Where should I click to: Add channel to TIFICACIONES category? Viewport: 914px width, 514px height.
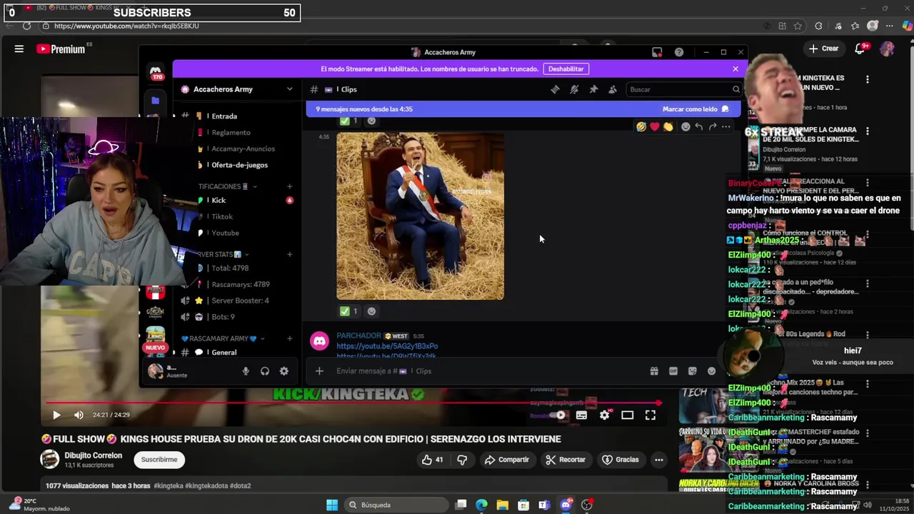289,186
